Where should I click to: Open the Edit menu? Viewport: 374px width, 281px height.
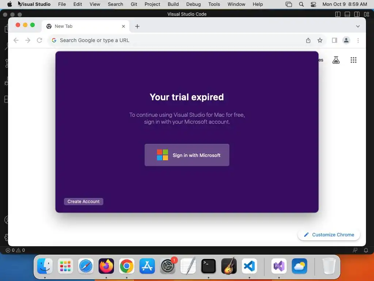pos(77,4)
